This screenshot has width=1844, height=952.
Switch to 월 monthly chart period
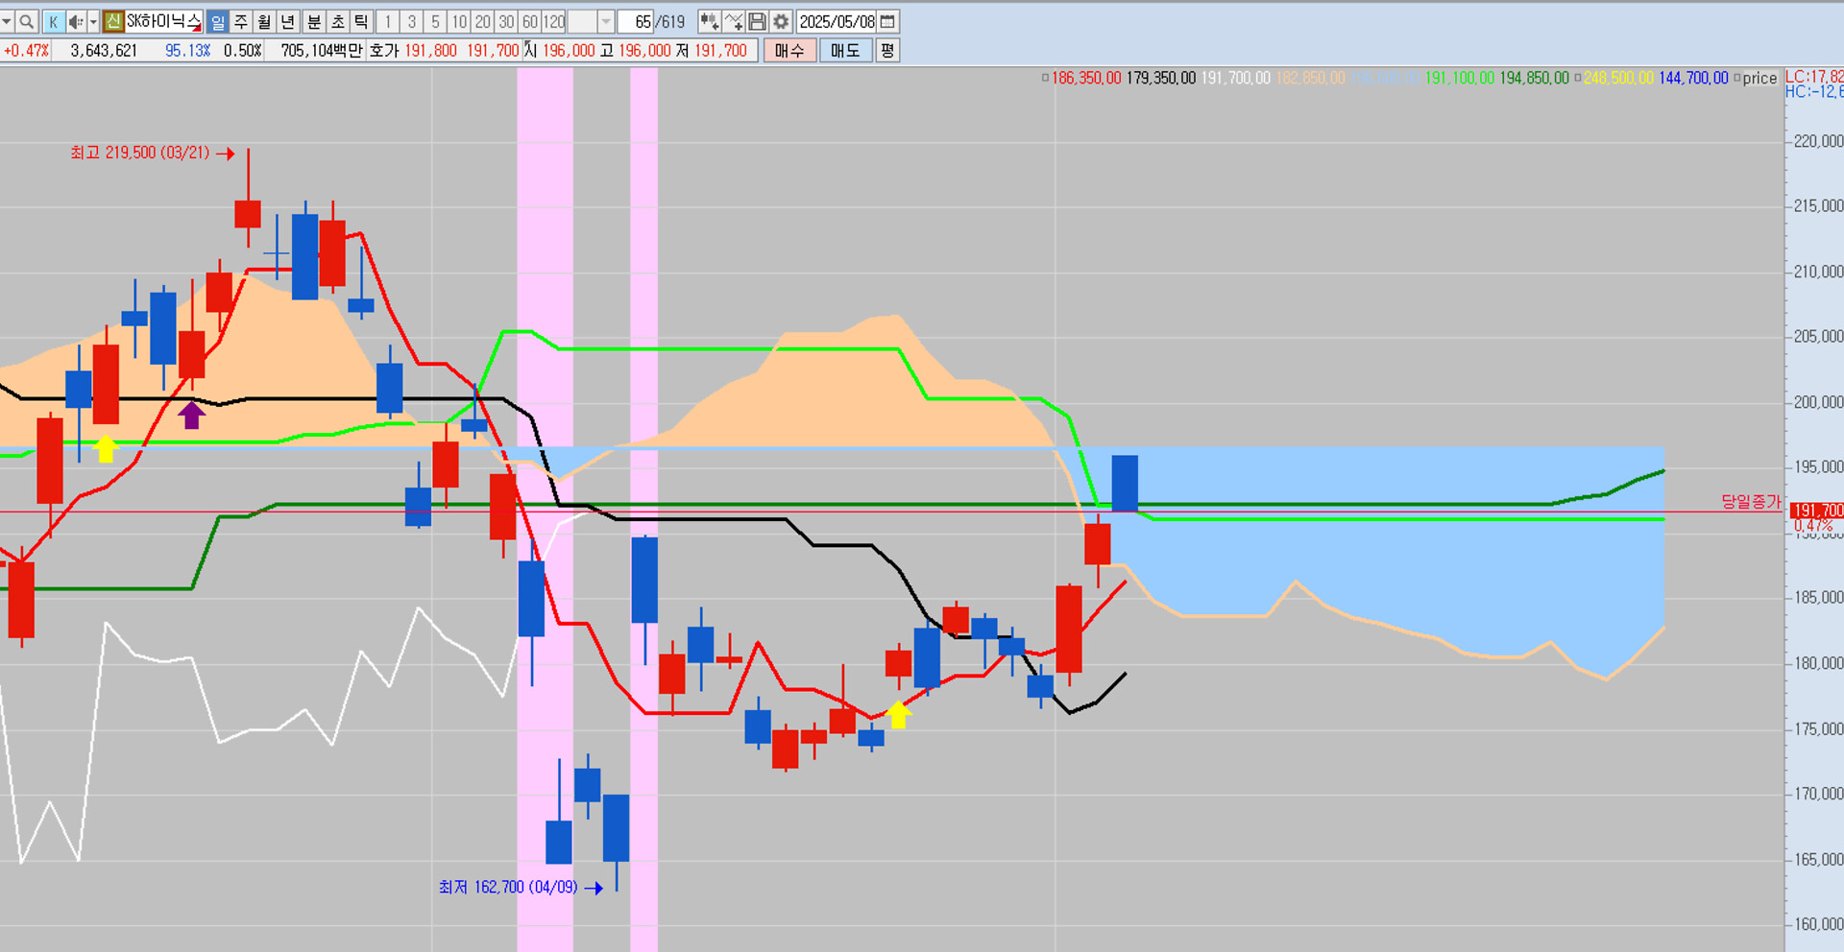pyautogui.click(x=264, y=21)
